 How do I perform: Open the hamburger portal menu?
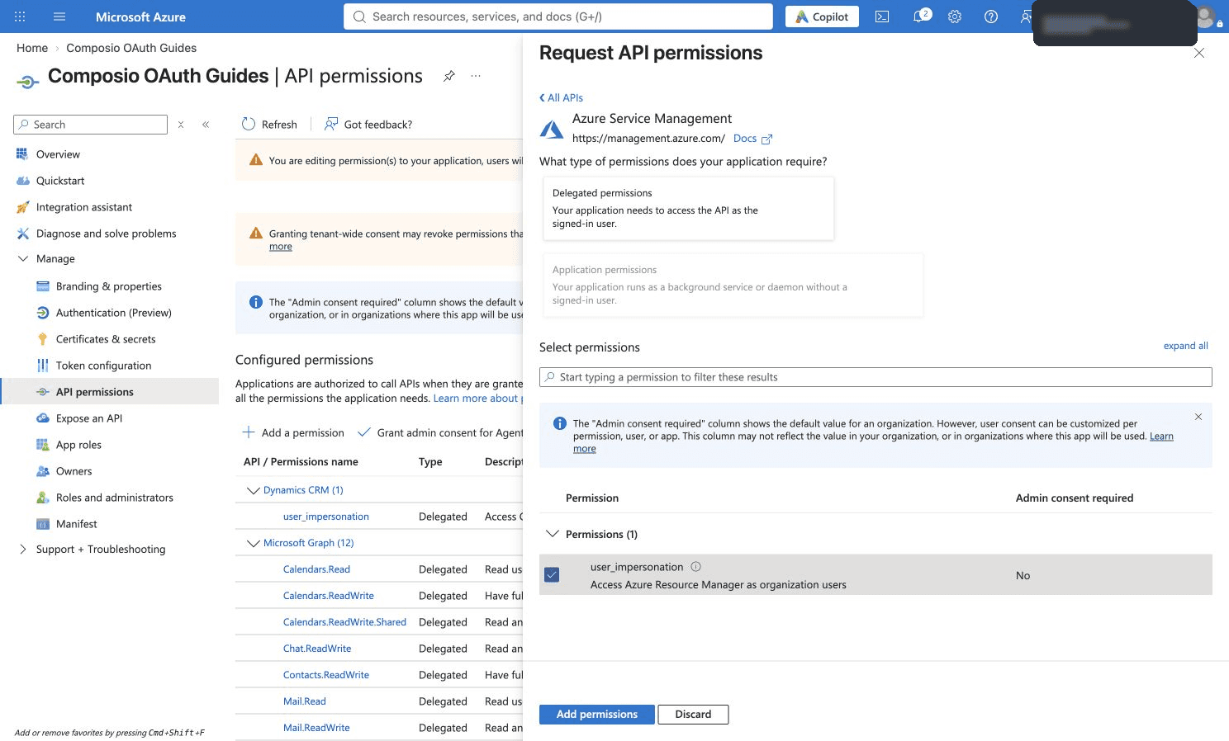[x=59, y=17]
